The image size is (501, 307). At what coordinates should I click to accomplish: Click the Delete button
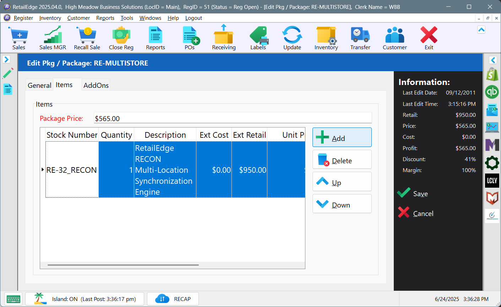click(342, 159)
